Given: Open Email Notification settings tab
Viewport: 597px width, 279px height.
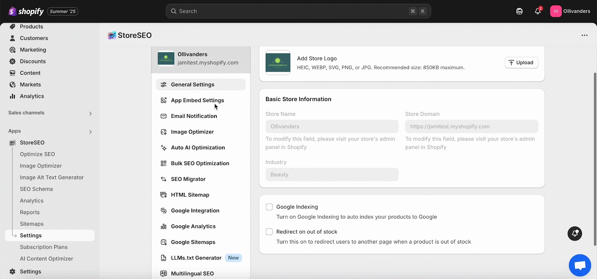Looking at the screenshot, I should pos(201,116).
